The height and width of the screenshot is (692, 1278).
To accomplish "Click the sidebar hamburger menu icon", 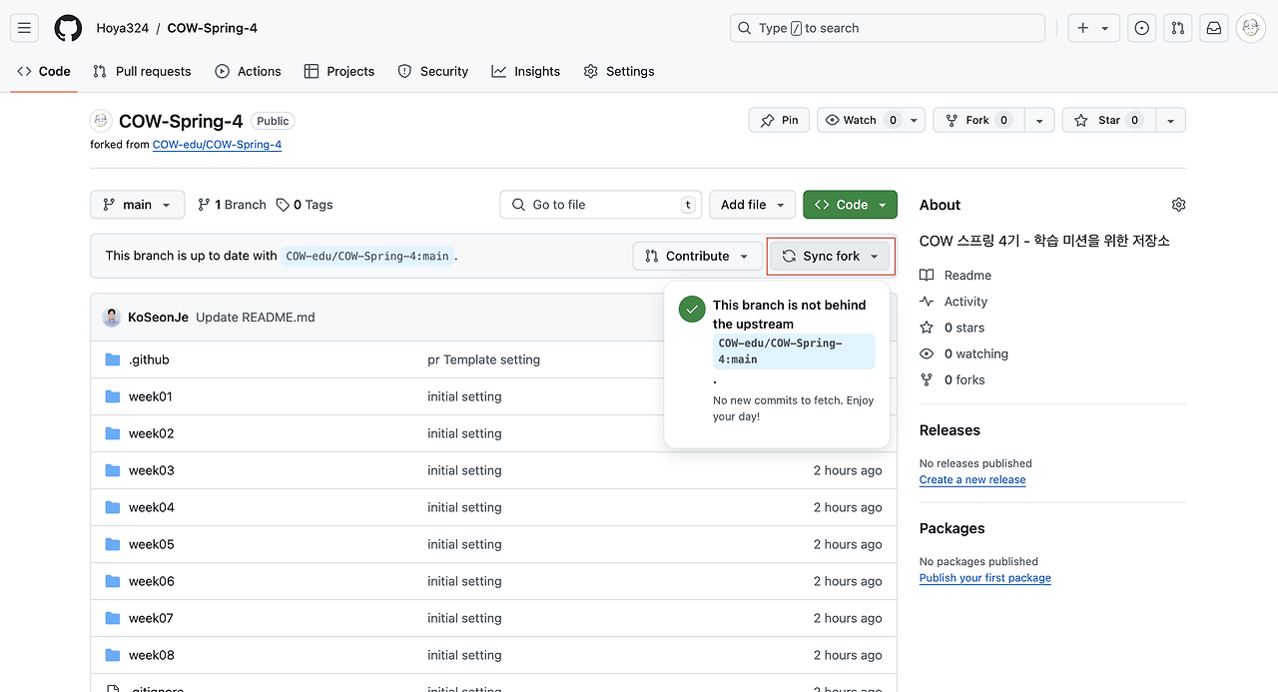I will point(24,27).
